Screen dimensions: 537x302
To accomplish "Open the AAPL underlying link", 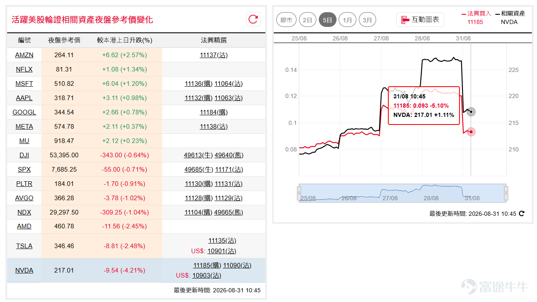I will [24, 98].
